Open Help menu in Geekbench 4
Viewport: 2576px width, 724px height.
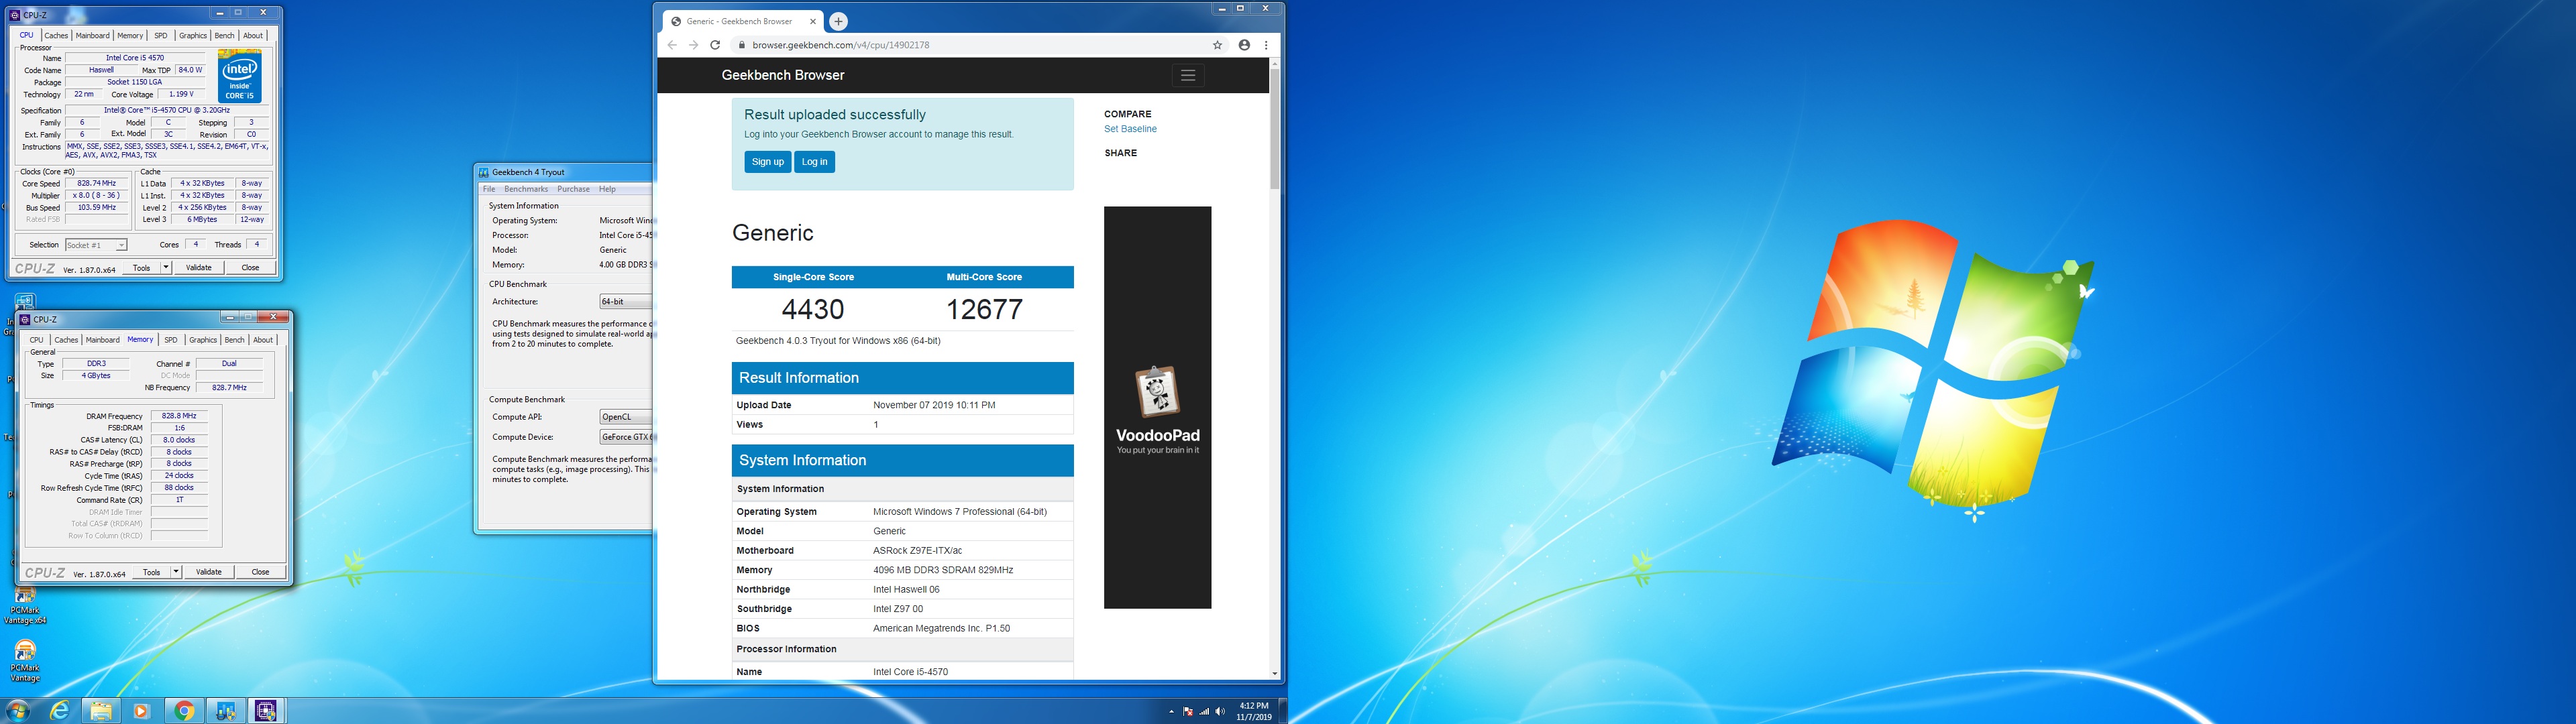[607, 189]
